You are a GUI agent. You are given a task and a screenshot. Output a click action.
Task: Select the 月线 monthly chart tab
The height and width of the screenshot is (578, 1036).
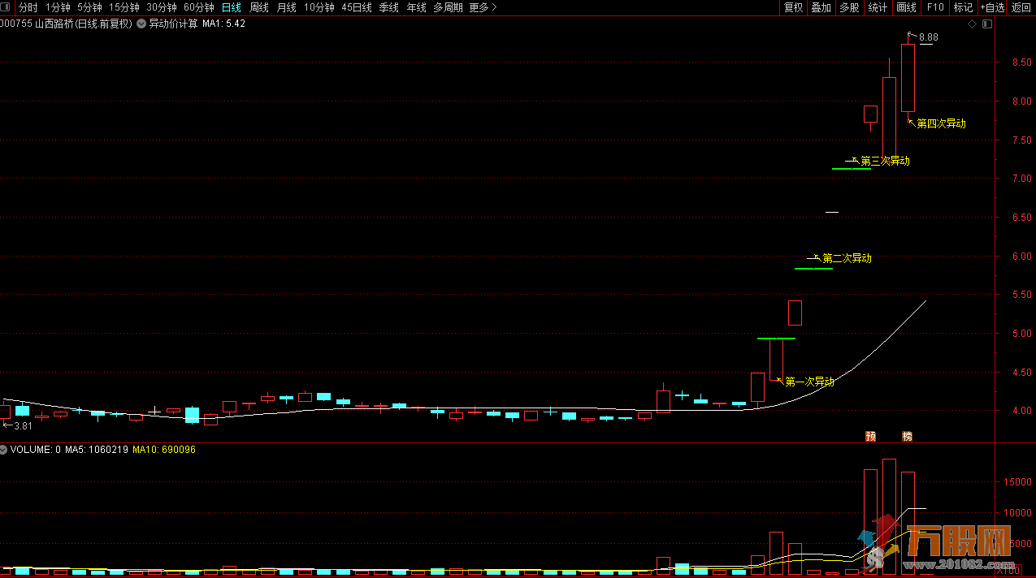[287, 7]
